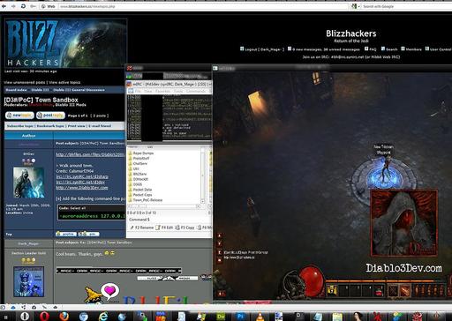Screen dimensions: 452x321
Task: Click the browser back arrow
Action: 4,6
